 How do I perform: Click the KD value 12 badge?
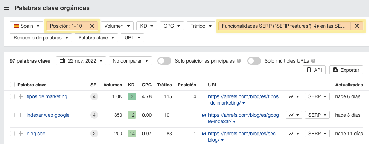click(132, 115)
